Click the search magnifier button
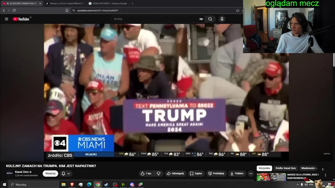Viewport: 335px width, 188px height. [210, 19]
